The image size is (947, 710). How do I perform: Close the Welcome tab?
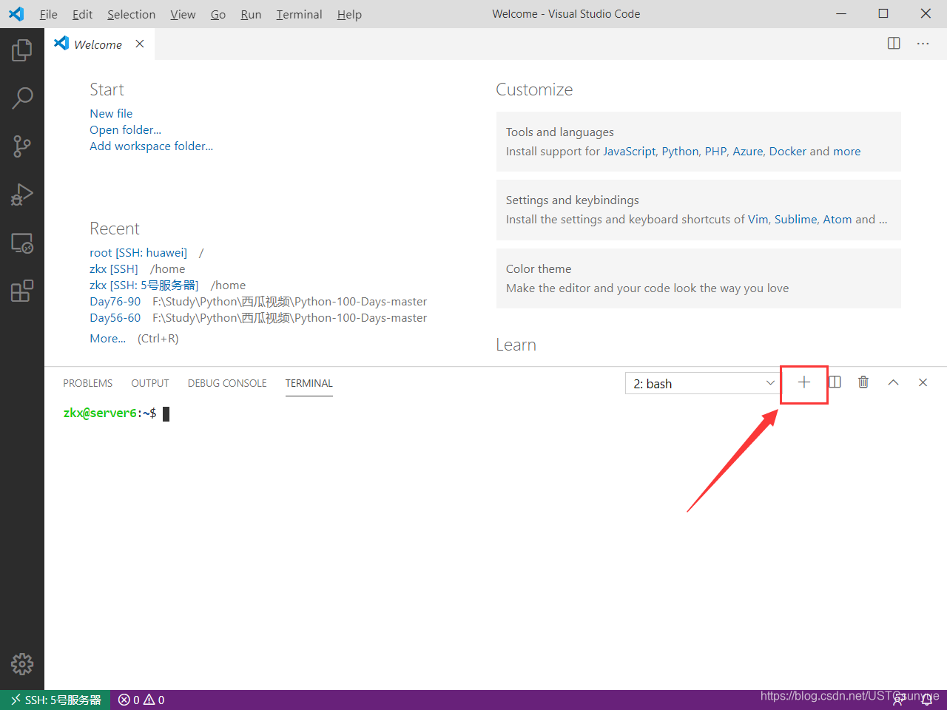pos(140,44)
